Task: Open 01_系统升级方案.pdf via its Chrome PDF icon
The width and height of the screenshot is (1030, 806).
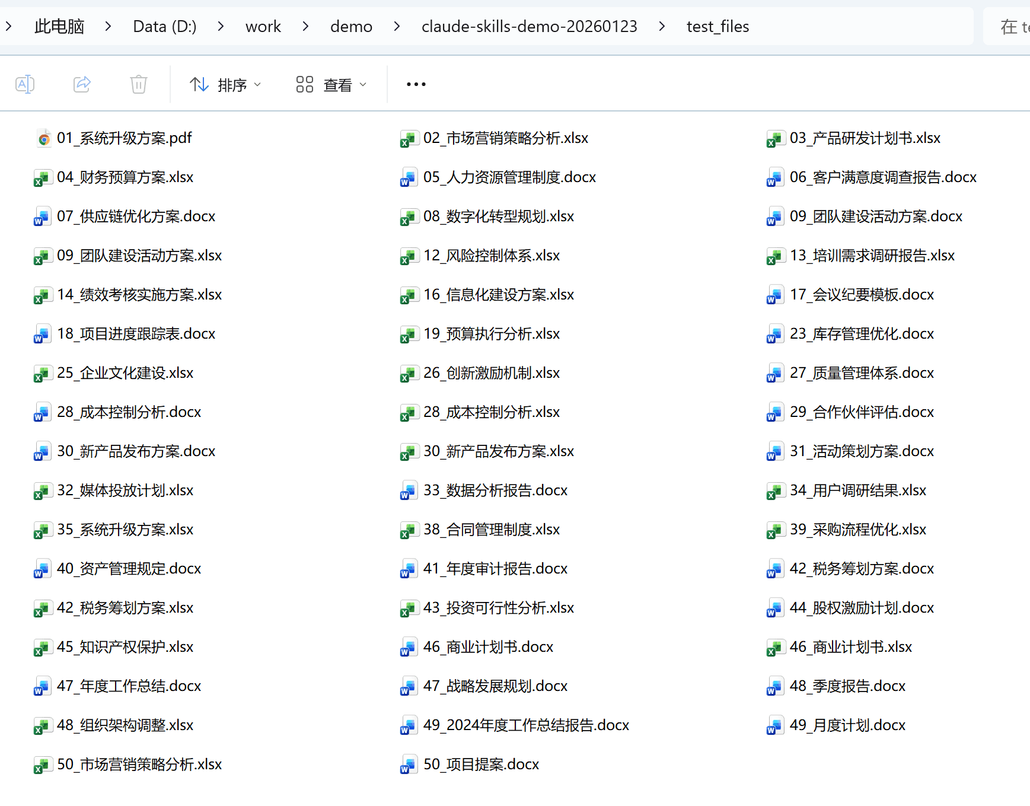Action: pyautogui.click(x=43, y=138)
